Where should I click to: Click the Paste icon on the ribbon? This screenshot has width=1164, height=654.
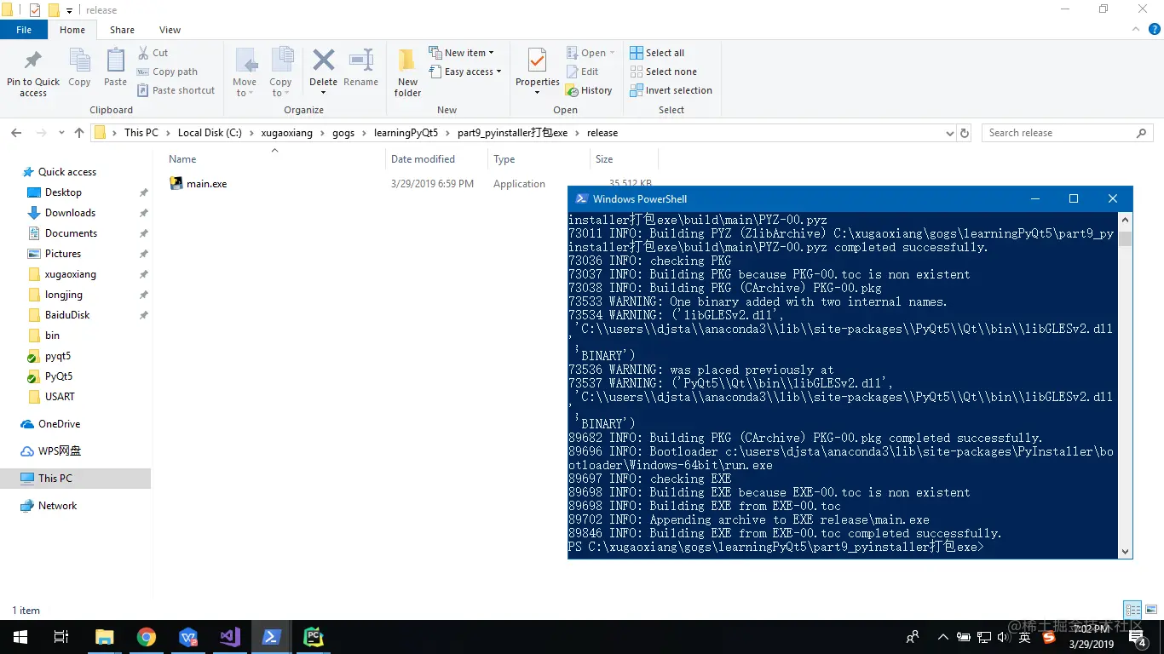[x=115, y=68]
